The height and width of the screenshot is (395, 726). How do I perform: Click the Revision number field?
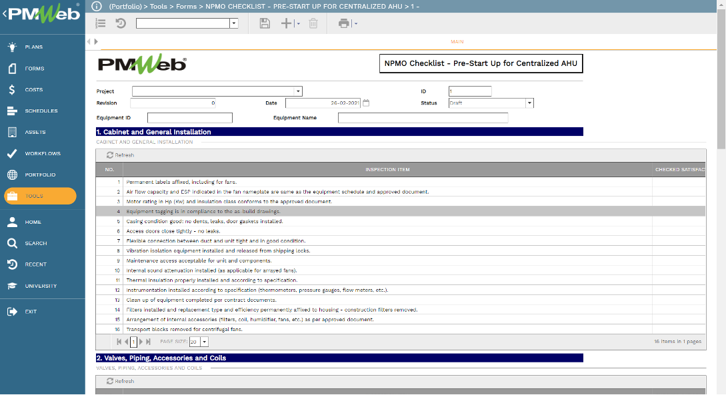[173, 103]
